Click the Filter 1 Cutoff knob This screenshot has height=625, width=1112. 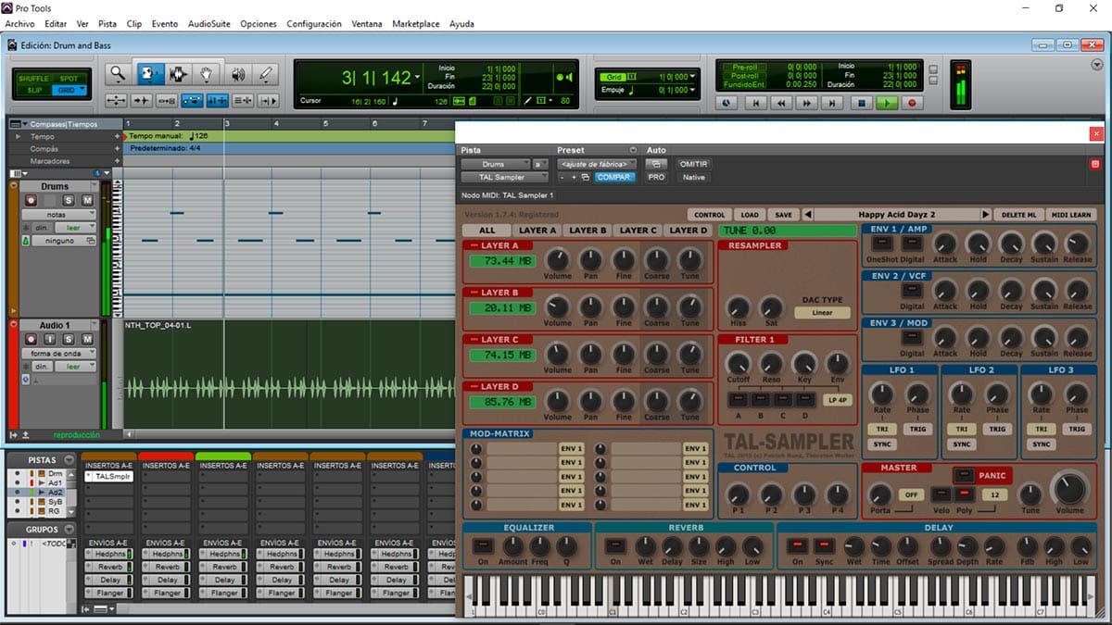(x=739, y=364)
